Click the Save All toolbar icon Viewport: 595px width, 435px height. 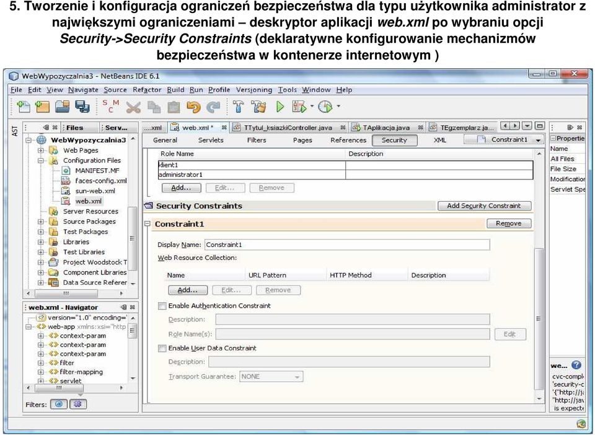click(x=82, y=107)
